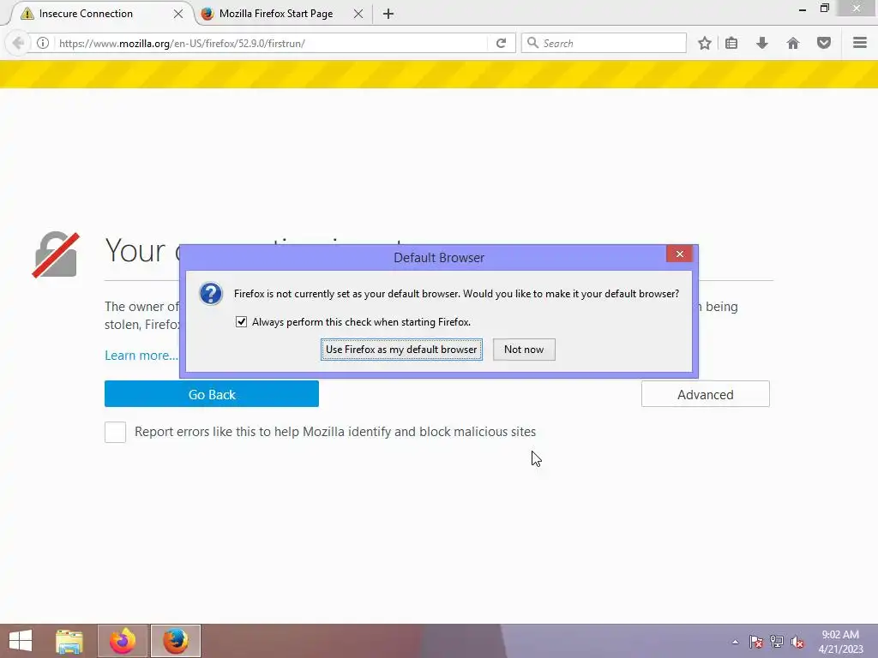The width and height of the screenshot is (878, 658).
Task: Click the back arrow navigation button
Action: coord(18,43)
